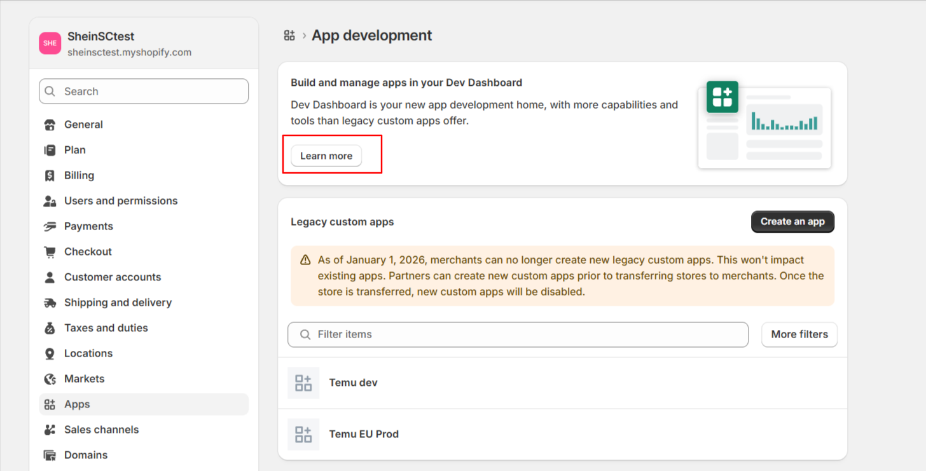Screen dimensions: 926x471
Task: Click the Billing receipt icon in sidebar
Action: click(50, 175)
